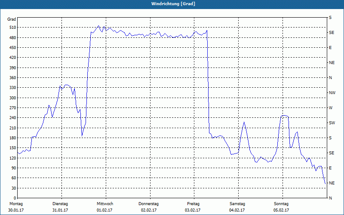This screenshot has height=215, width=344.
Task: Click the Mittwoch day label
Action: click(x=105, y=204)
